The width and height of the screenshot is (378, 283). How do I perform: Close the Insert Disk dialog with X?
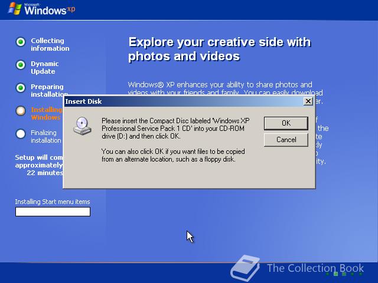308,101
